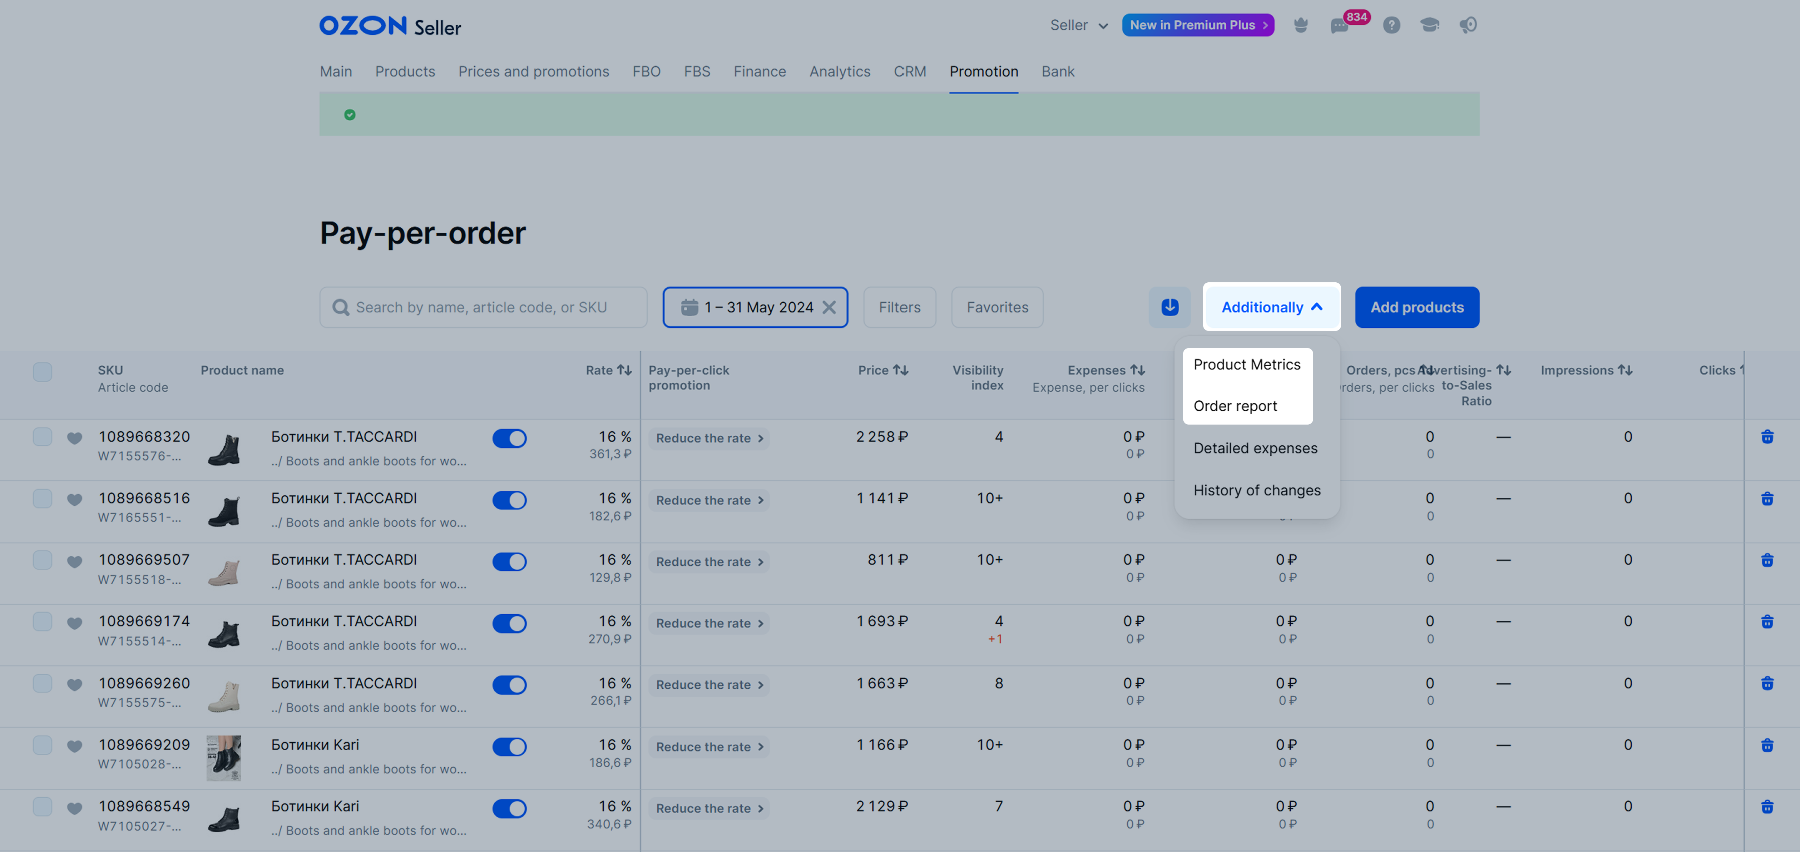The image size is (1800, 852).
Task: Open the chat messages icon with 834 badge
Action: tap(1340, 26)
